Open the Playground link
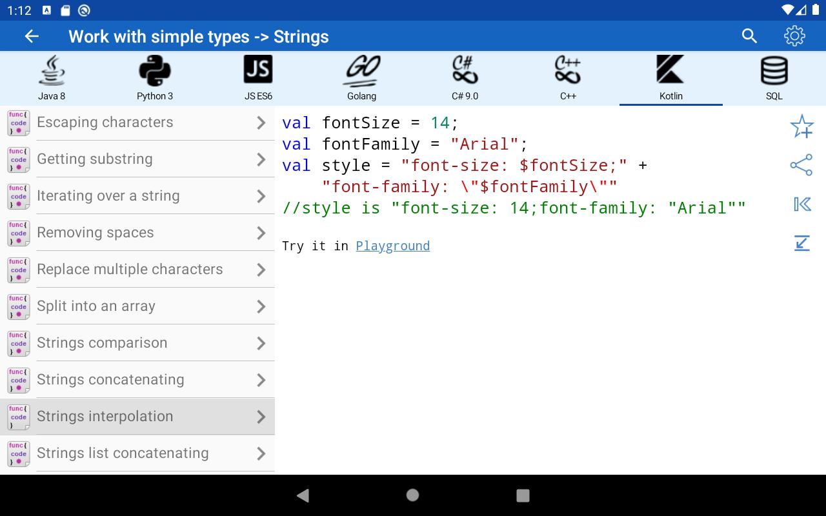The image size is (826, 516). coord(392,246)
